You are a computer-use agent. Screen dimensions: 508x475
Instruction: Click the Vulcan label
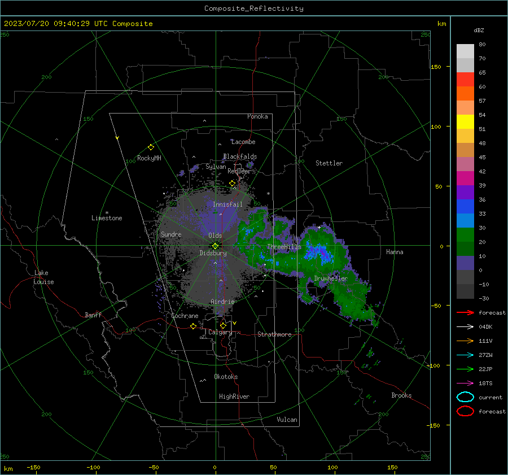coord(287,420)
